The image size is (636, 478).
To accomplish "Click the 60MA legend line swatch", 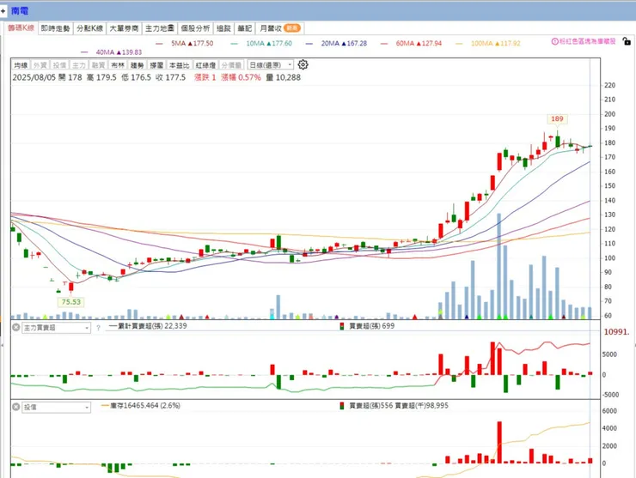I will point(384,44).
